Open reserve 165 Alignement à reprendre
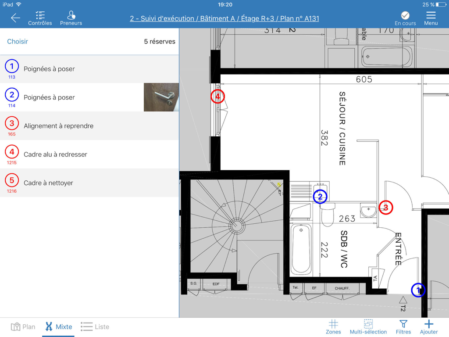Viewport: 449px width, 337px height. [x=66, y=125]
